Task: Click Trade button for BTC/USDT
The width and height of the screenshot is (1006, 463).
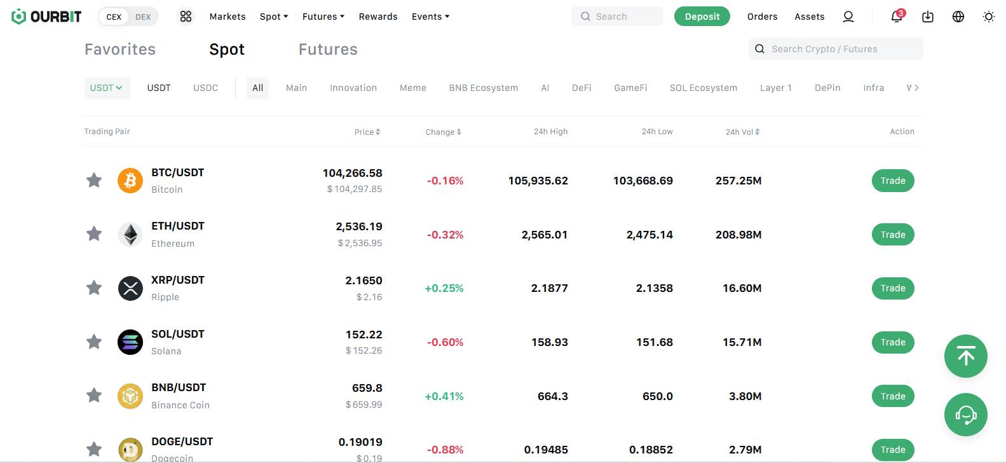Action: click(x=893, y=181)
